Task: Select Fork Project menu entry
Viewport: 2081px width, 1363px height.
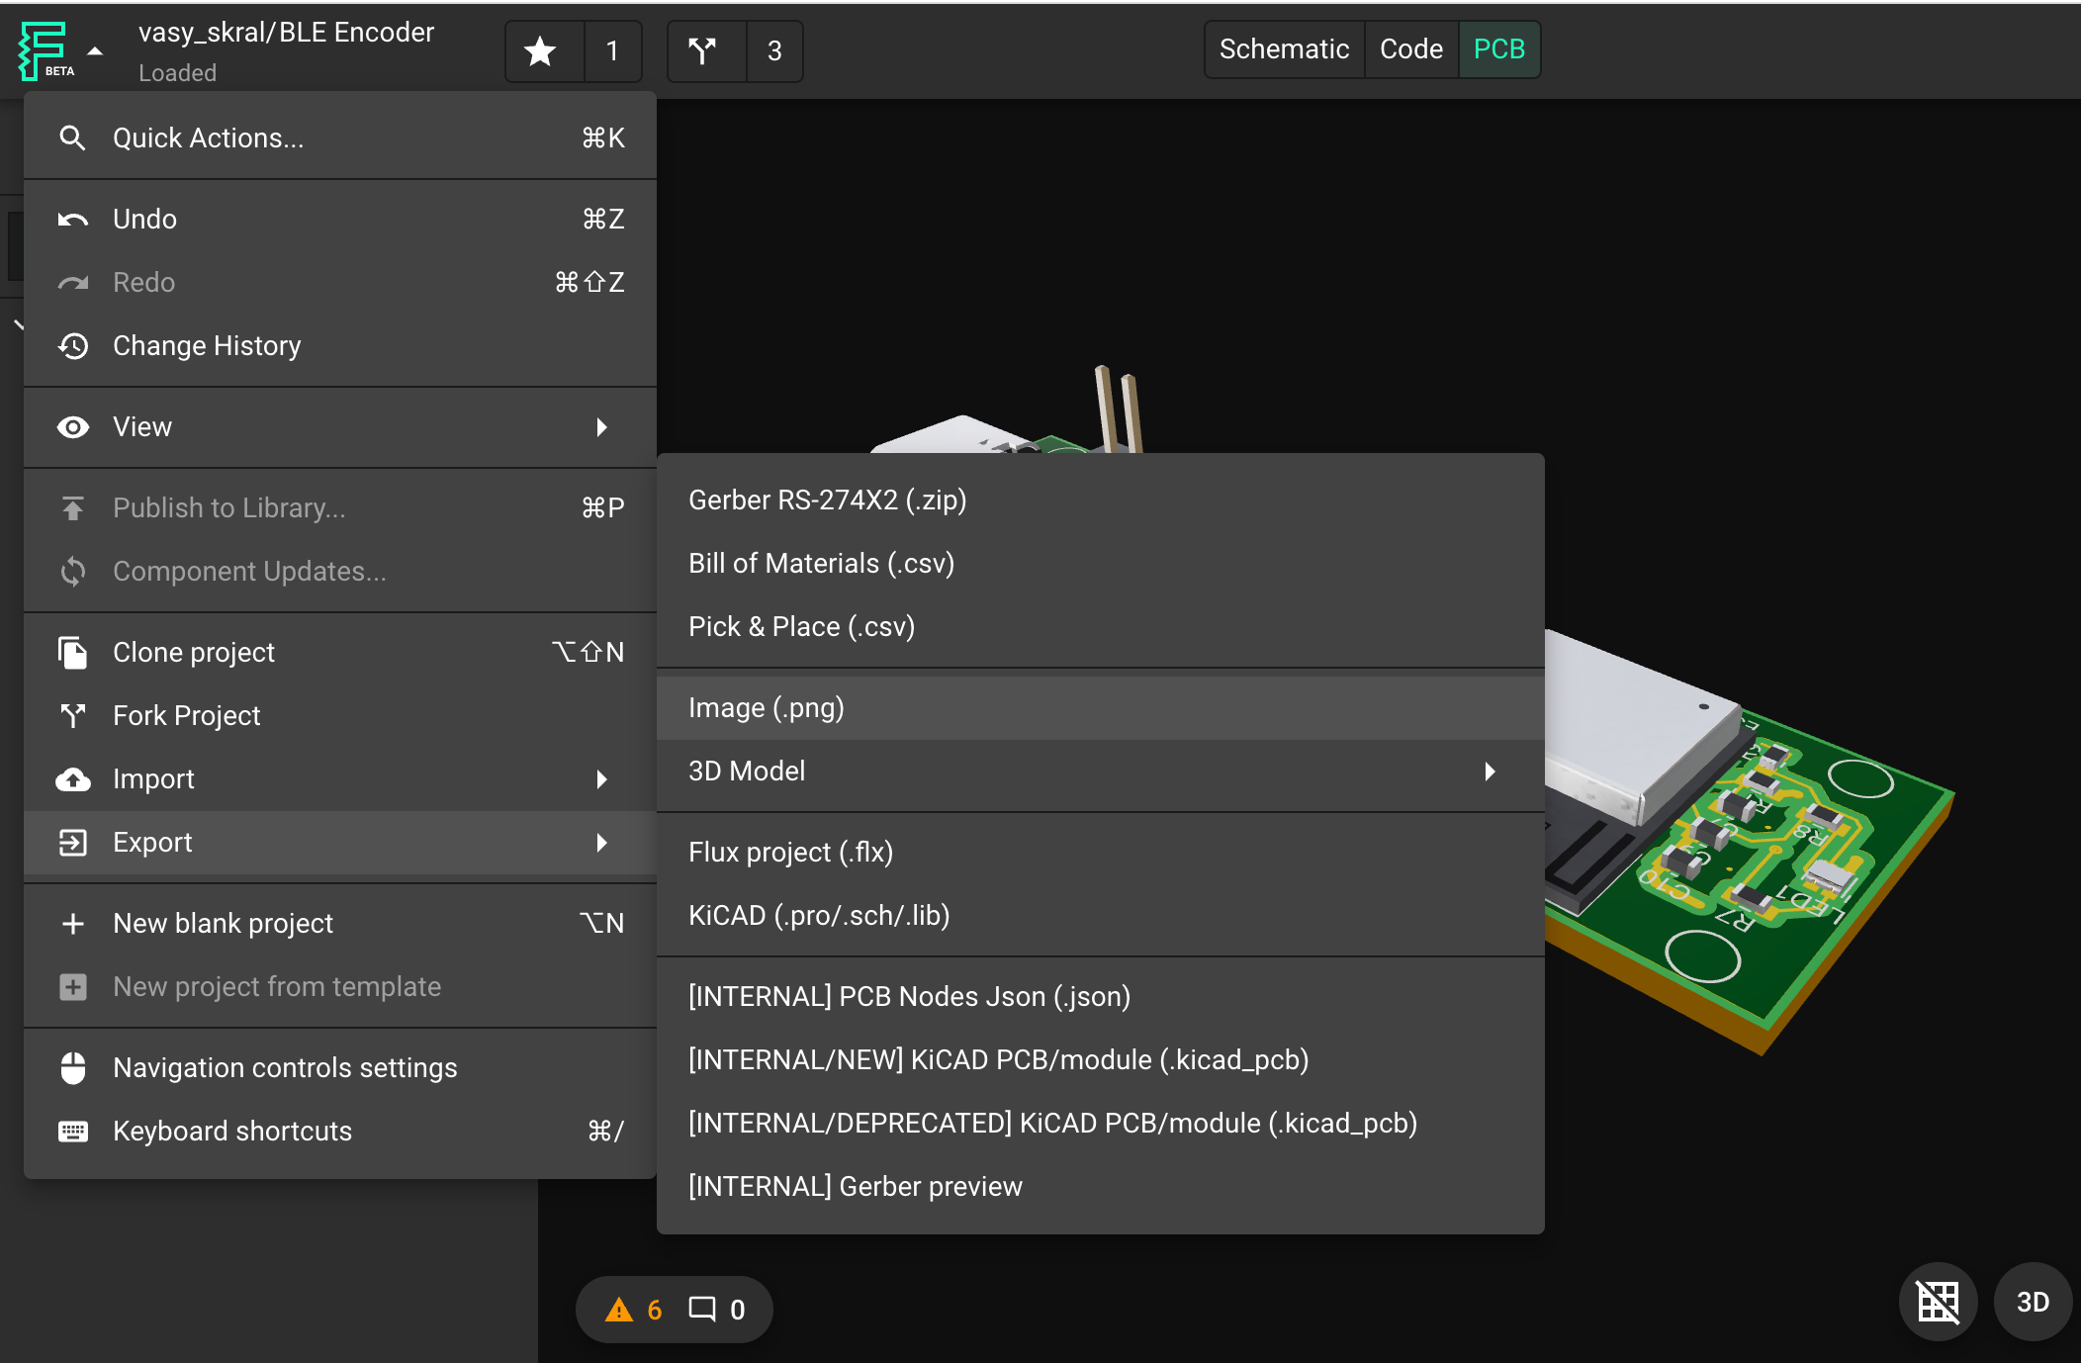Action: coord(340,715)
